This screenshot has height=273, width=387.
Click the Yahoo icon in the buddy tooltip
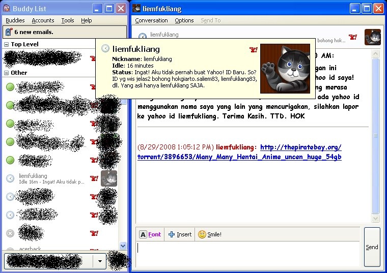[254, 50]
